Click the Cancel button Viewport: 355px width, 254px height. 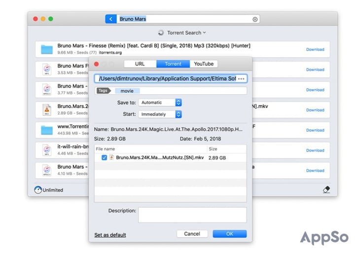(x=192, y=234)
